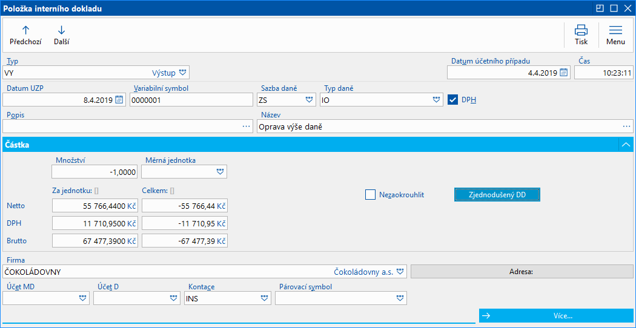Open calendar picker for Datum účetního případu

click(x=563, y=73)
